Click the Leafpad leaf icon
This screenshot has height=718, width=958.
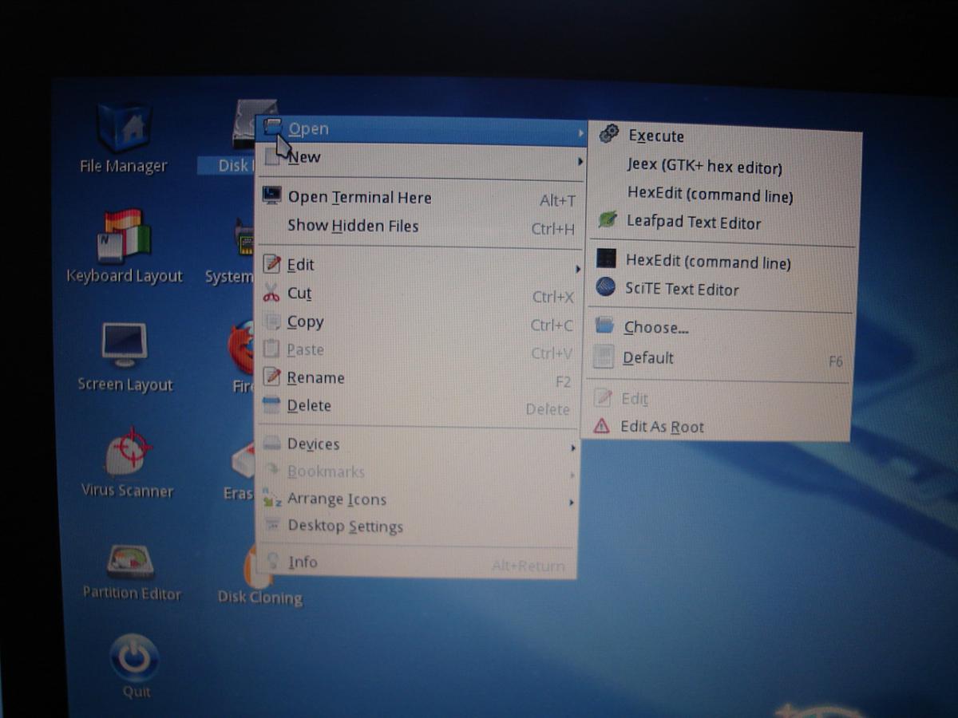608,220
